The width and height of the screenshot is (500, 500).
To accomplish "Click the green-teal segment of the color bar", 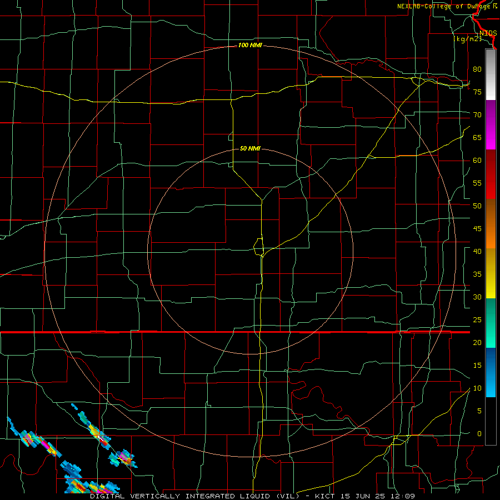I will click(x=491, y=323).
